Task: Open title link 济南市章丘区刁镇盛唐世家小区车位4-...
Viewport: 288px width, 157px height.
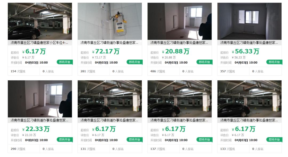Action: 39,43
